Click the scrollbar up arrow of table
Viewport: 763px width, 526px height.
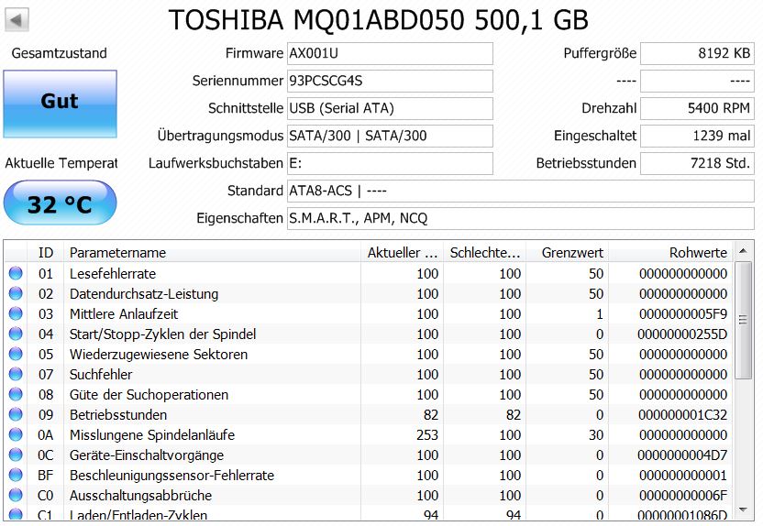click(x=744, y=253)
